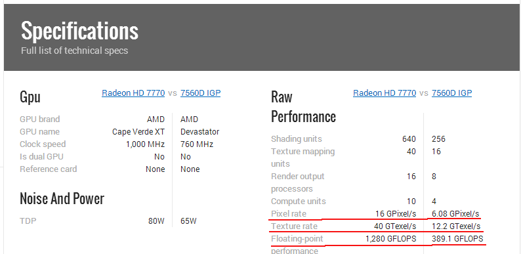Select the Compute units row label
521x254 pixels.
pyautogui.click(x=299, y=201)
